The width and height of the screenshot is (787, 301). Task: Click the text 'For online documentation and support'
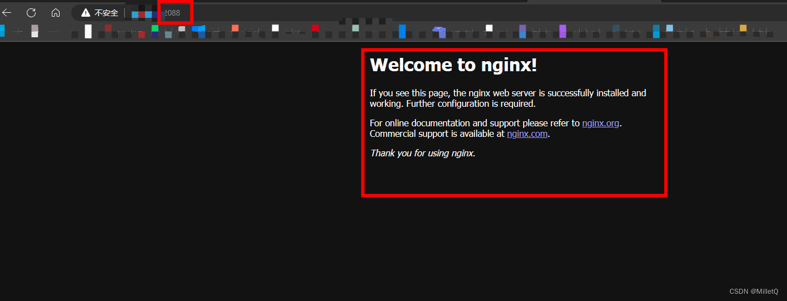point(444,124)
